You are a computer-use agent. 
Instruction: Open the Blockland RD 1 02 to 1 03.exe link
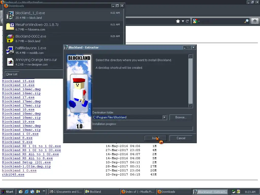click(x=31, y=150)
